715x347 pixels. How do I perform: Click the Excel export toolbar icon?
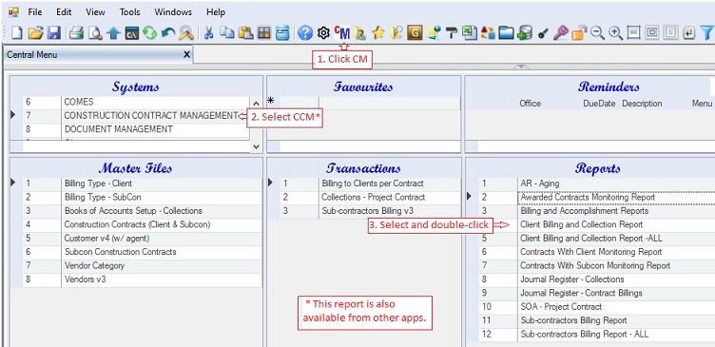(470, 33)
